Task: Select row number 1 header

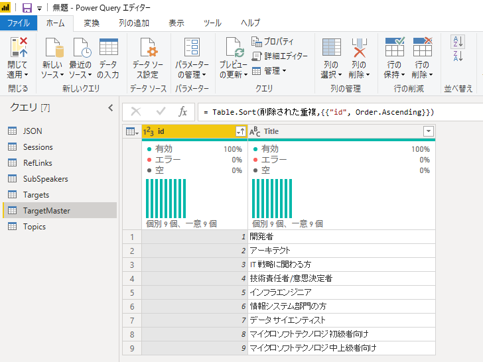Action: pos(132,237)
